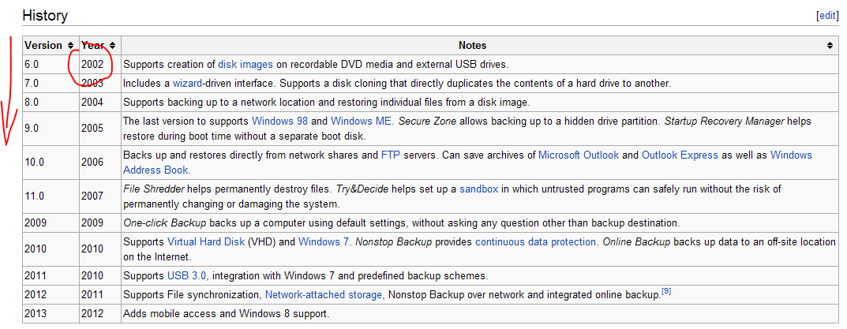847x329 pixels.
Task: Follow the Windows 98 link
Action: click(279, 121)
